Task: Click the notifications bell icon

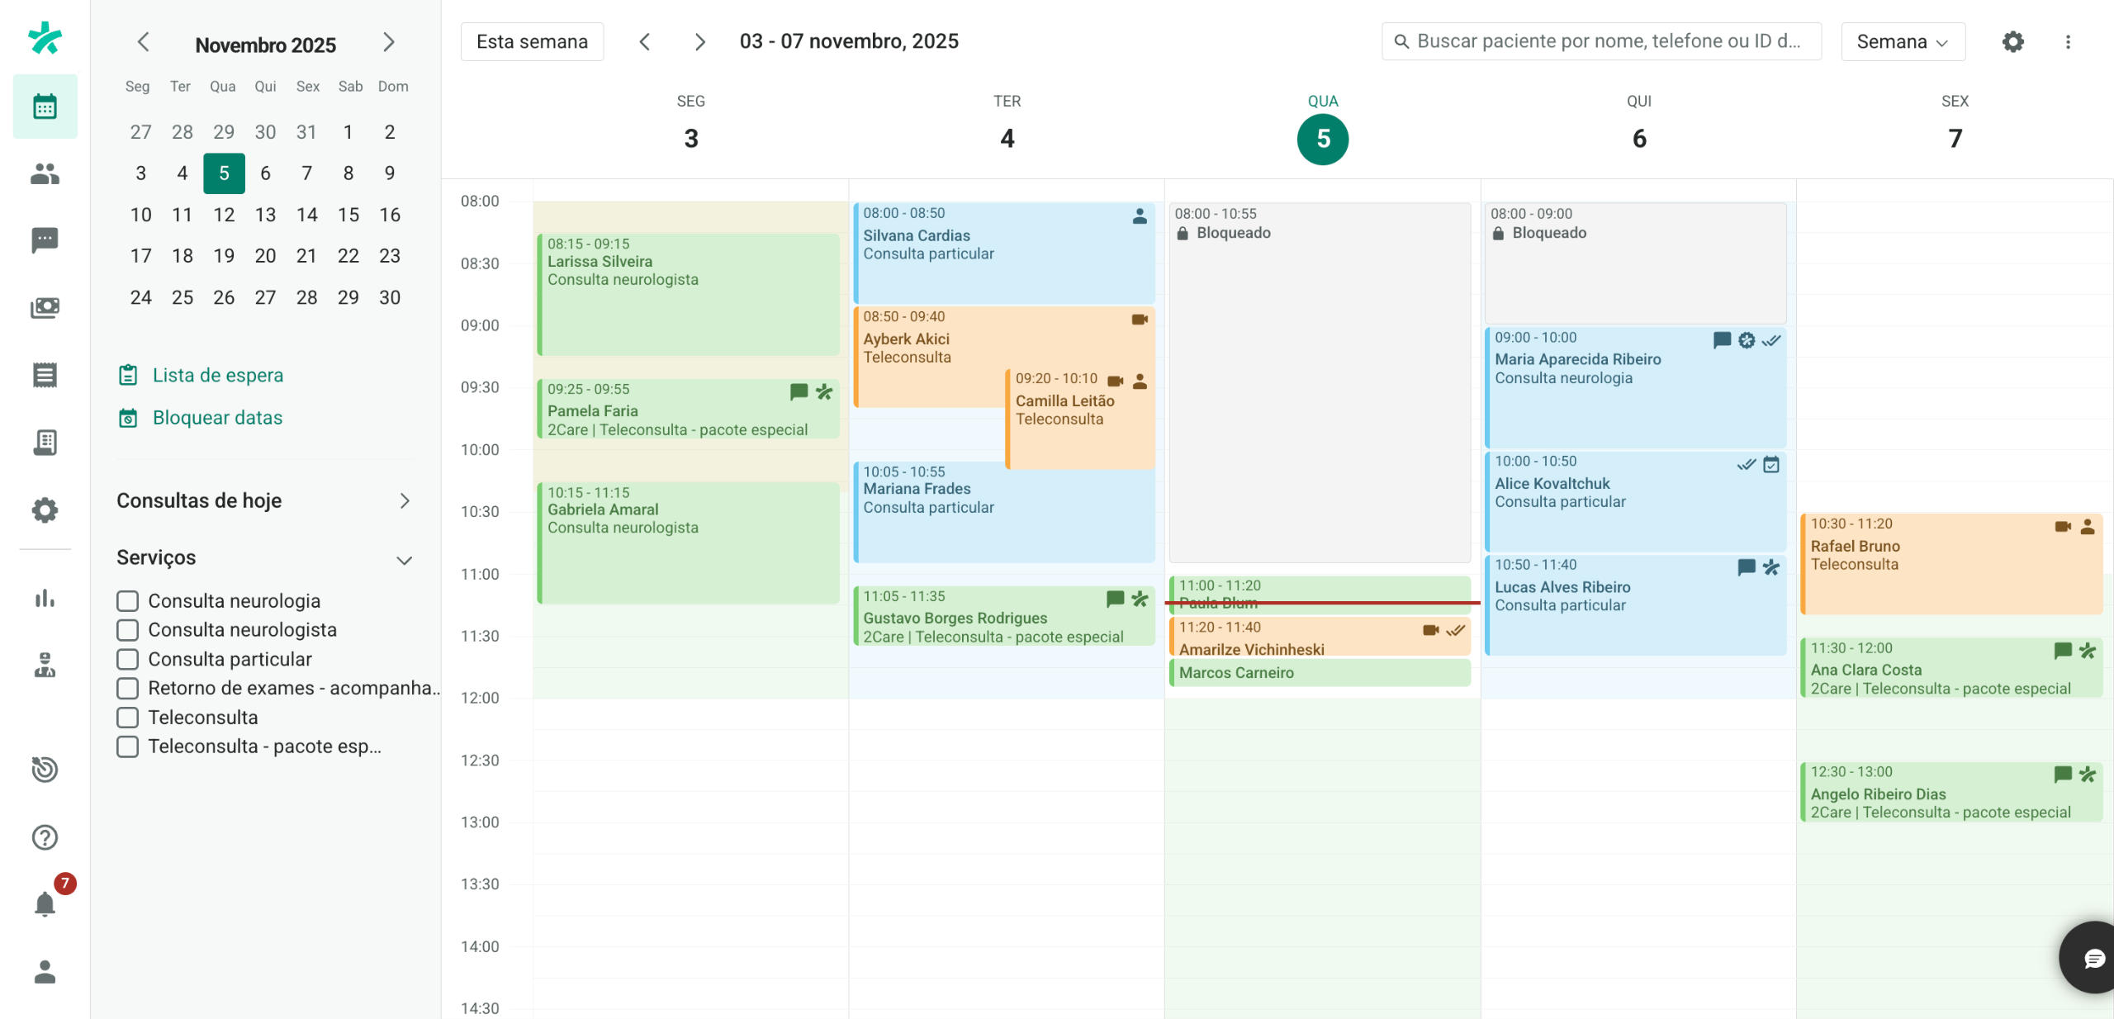Action: (x=45, y=904)
